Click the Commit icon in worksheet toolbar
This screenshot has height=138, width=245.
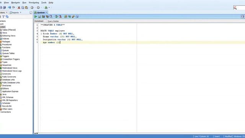(56, 16)
